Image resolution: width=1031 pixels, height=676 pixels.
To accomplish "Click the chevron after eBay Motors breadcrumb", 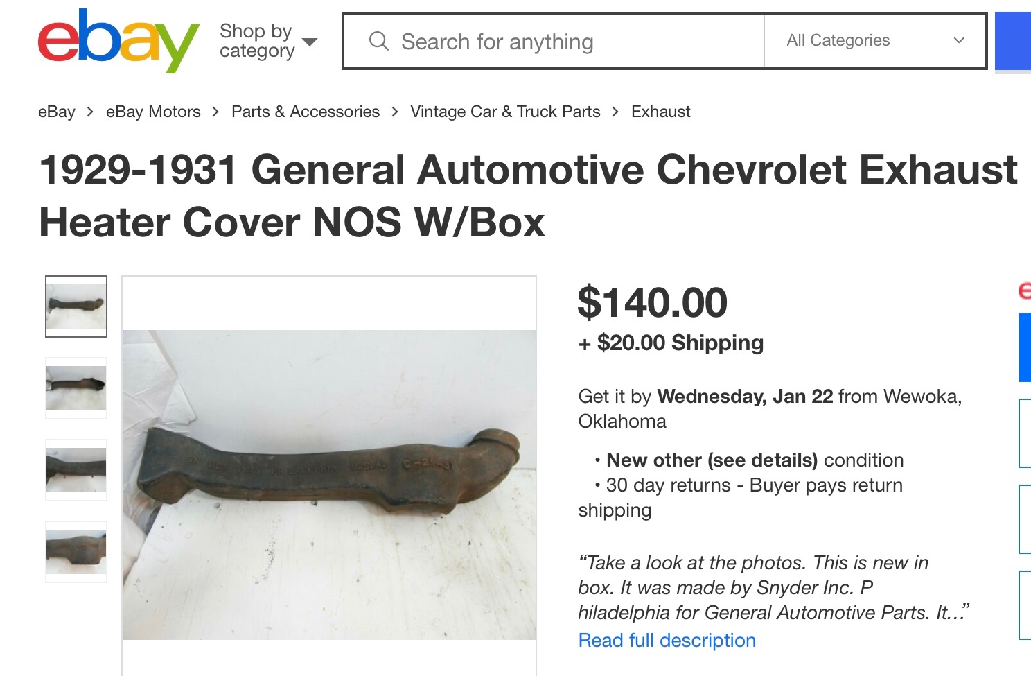I will coord(216,112).
